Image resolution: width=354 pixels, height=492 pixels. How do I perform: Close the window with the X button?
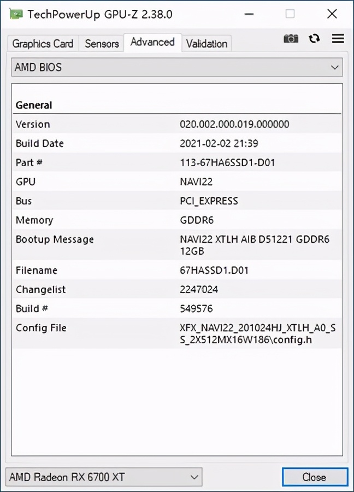click(x=332, y=14)
